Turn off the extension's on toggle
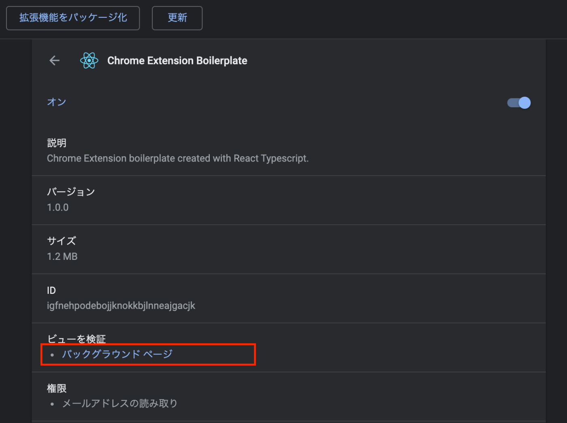Image resolution: width=567 pixels, height=423 pixels. pos(519,103)
